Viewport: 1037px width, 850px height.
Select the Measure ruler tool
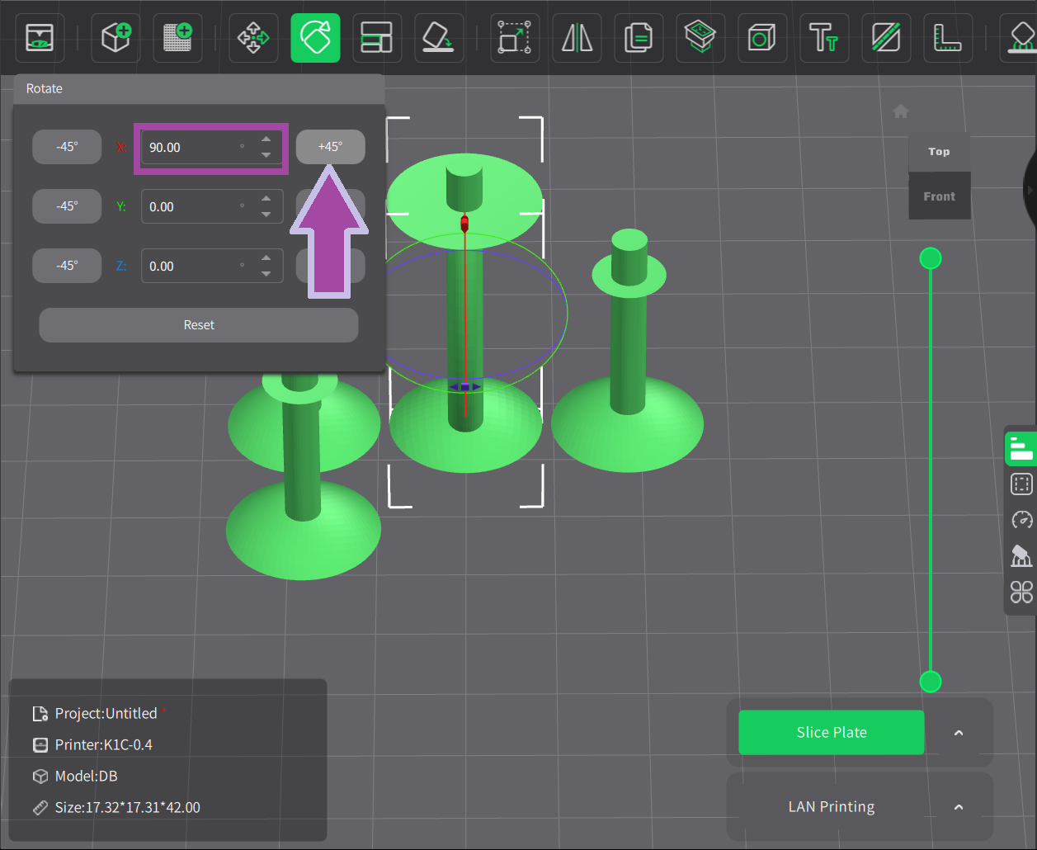947,38
